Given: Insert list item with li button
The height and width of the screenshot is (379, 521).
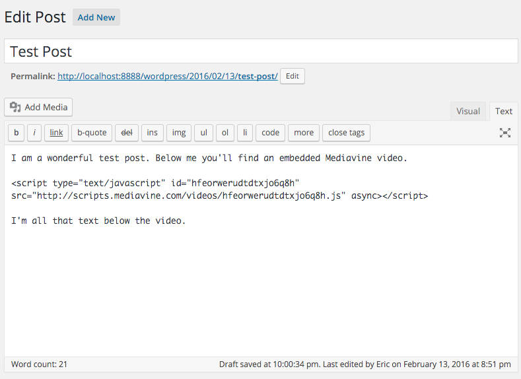Looking at the screenshot, I should coord(244,133).
